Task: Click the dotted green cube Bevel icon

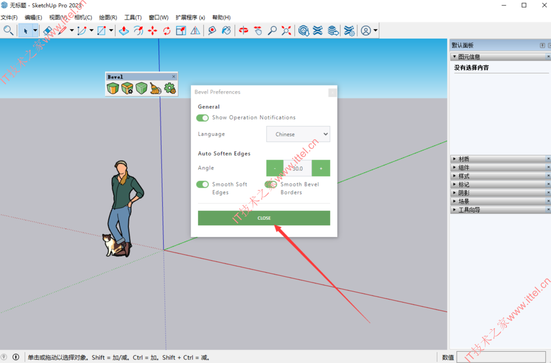Action: pyautogui.click(x=142, y=88)
